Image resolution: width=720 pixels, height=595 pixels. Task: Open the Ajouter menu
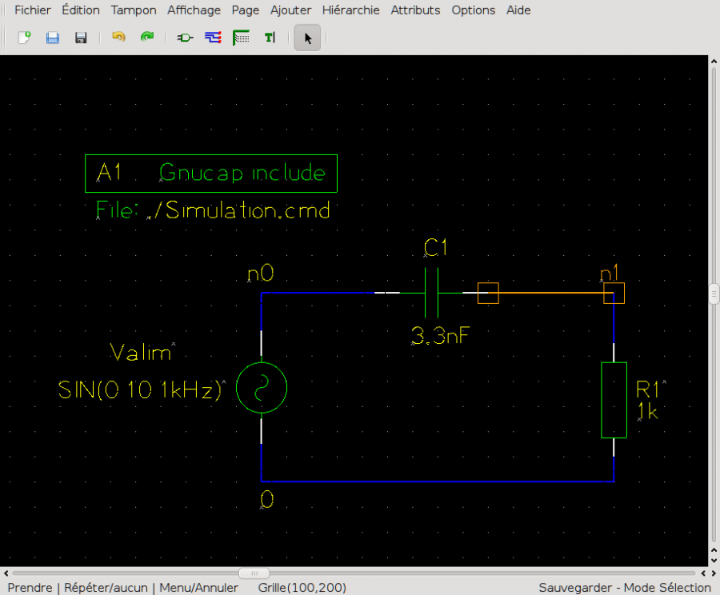[x=290, y=10]
